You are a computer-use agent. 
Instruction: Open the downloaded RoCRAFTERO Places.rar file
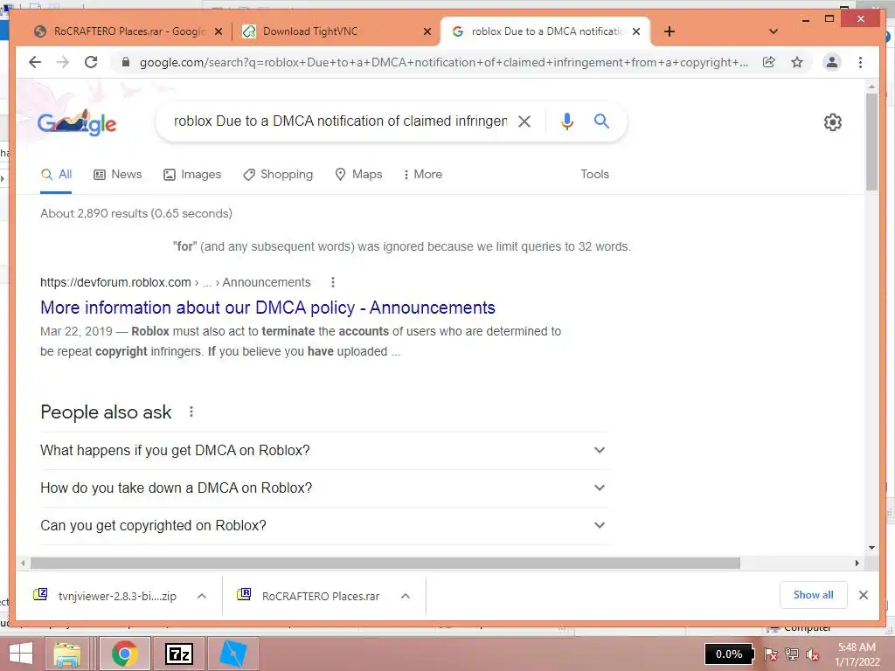coord(309,596)
